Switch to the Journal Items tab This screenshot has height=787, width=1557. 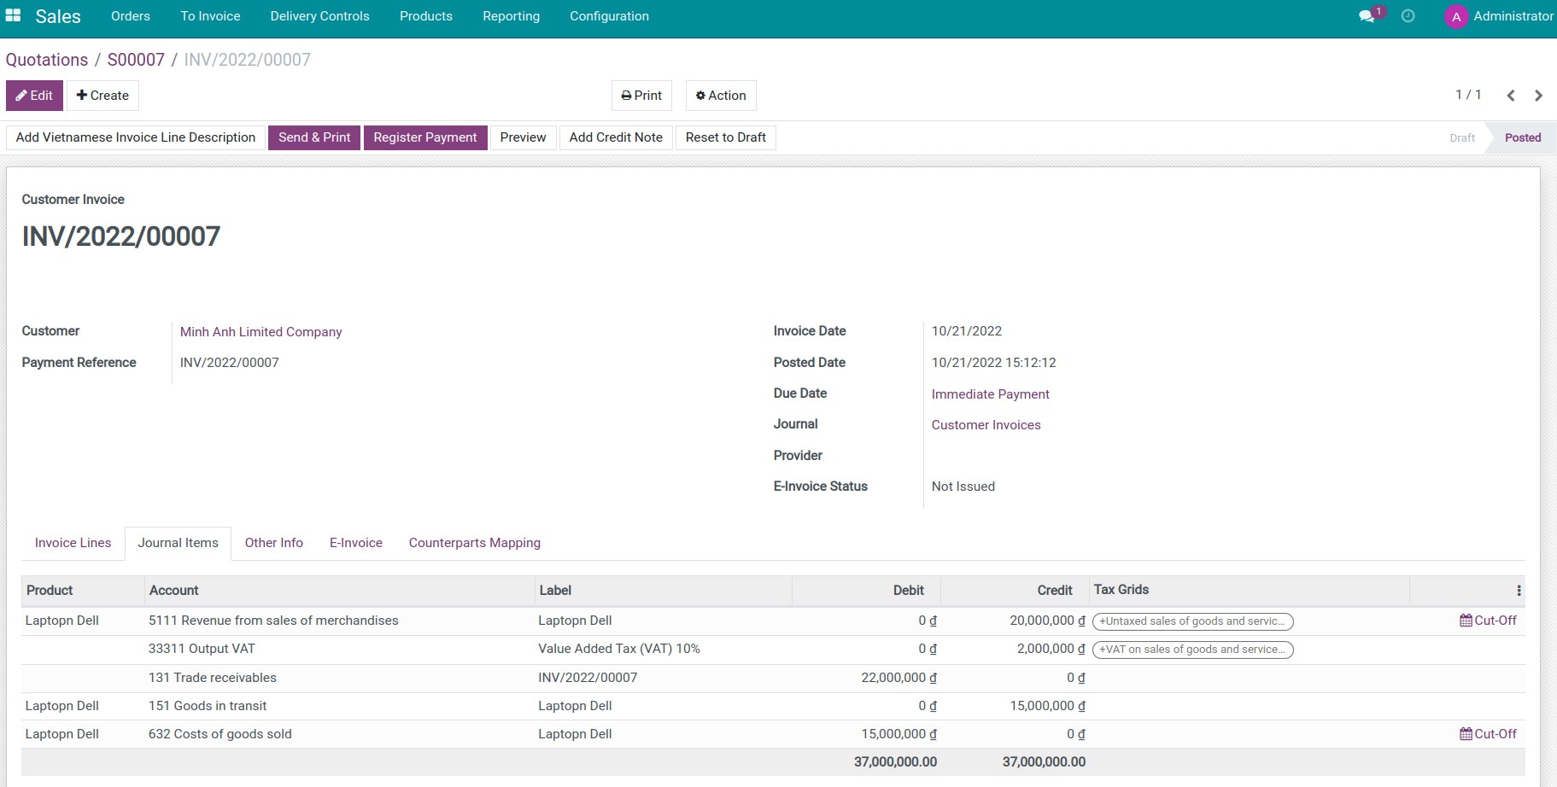tap(178, 543)
